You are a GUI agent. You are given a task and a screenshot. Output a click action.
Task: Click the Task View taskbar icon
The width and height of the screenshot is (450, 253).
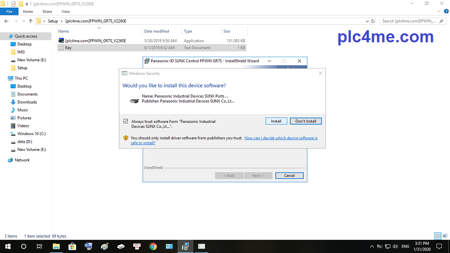[x=40, y=246]
